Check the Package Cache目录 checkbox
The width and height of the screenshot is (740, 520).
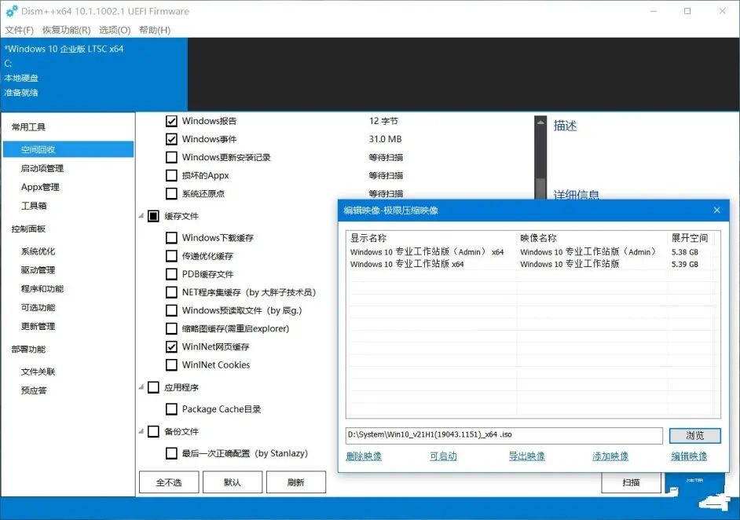coord(171,409)
